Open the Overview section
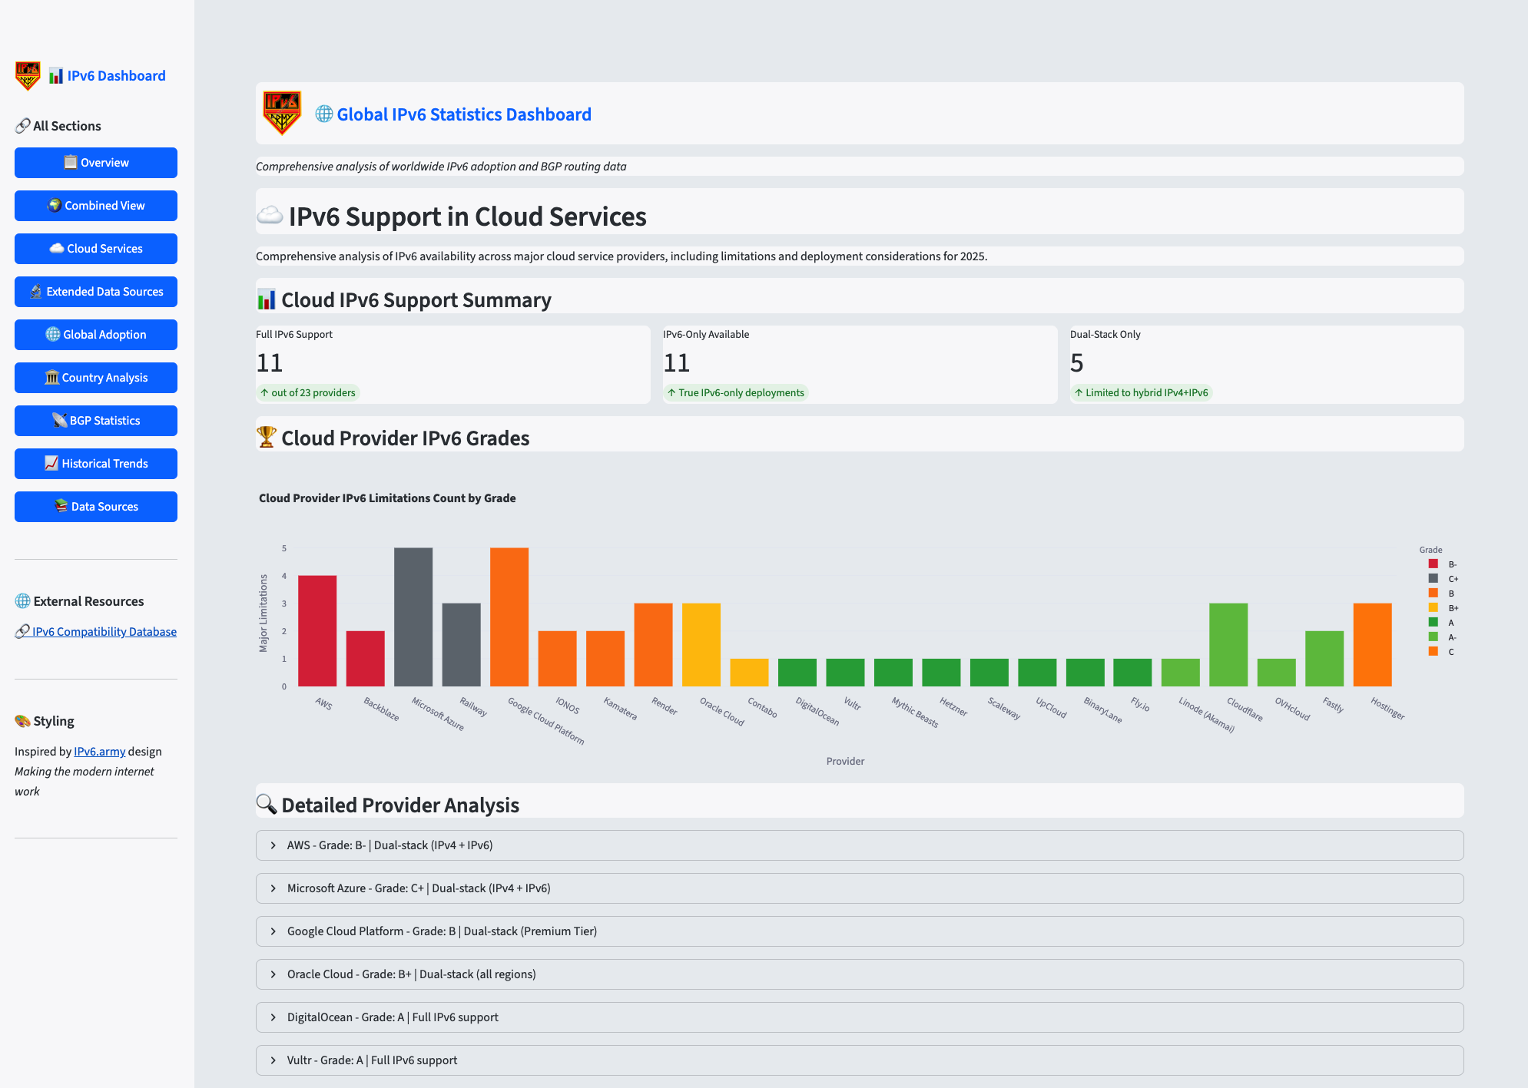This screenshot has width=1528, height=1088. [x=96, y=163]
